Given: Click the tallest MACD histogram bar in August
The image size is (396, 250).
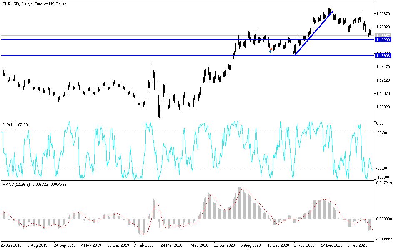Looking at the screenshot, I should [242, 200].
